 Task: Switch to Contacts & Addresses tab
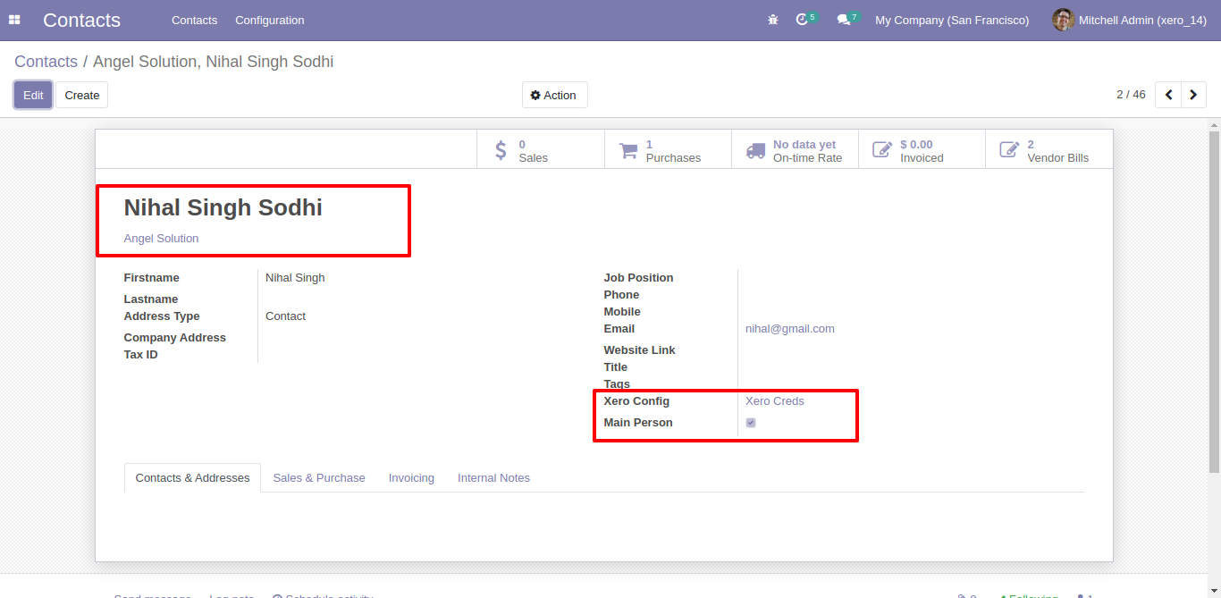click(192, 478)
